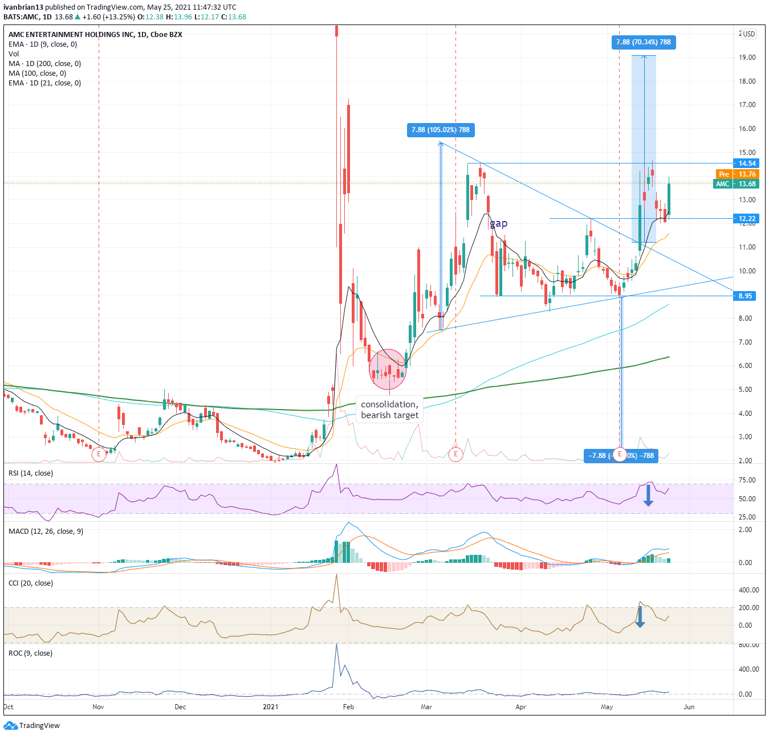Click the 12.22 price level tag
Image resolution: width=769 pixels, height=736 pixels.
747,219
